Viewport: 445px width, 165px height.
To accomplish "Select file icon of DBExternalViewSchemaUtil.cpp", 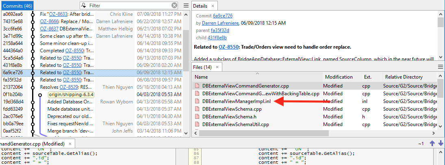I will click(197, 124).
